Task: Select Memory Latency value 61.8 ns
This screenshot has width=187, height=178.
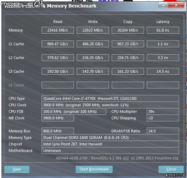Action: (x=163, y=30)
